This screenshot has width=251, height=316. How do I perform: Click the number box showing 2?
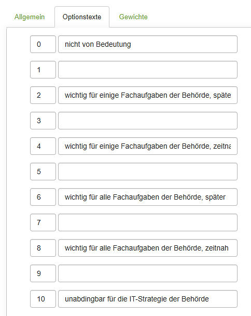pyautogui.click(x=43, y=95)
